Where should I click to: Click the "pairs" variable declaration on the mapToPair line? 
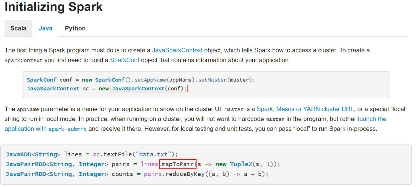[120, 164]
